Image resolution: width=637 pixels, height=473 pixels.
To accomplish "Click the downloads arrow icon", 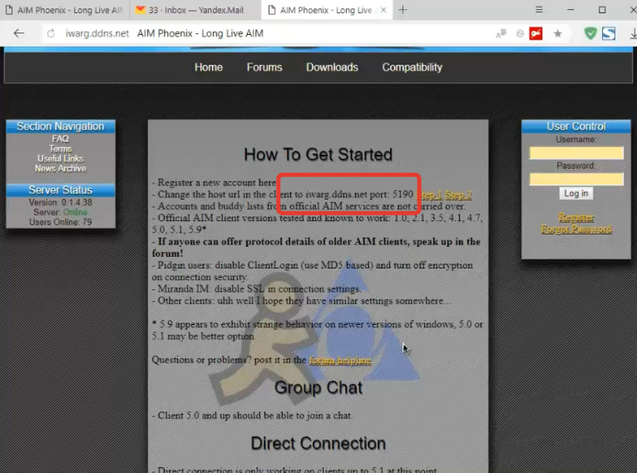I will click(633, 34).
